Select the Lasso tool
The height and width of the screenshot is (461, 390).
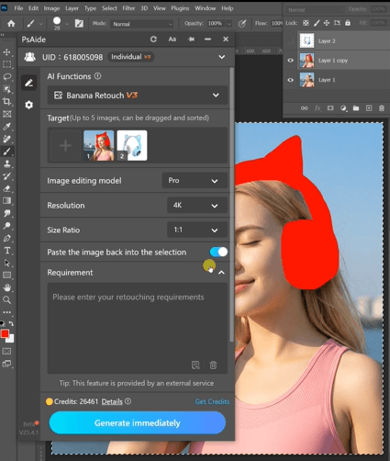pos(7,76)
